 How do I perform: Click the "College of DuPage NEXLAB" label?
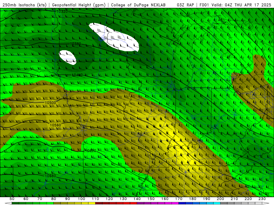[x=138, y=5]
